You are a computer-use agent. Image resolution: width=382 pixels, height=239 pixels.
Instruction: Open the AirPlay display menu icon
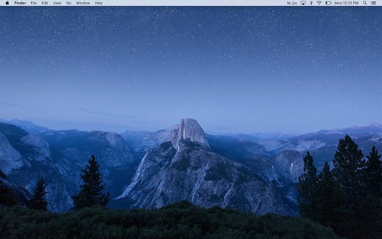(x=303, y=3)
